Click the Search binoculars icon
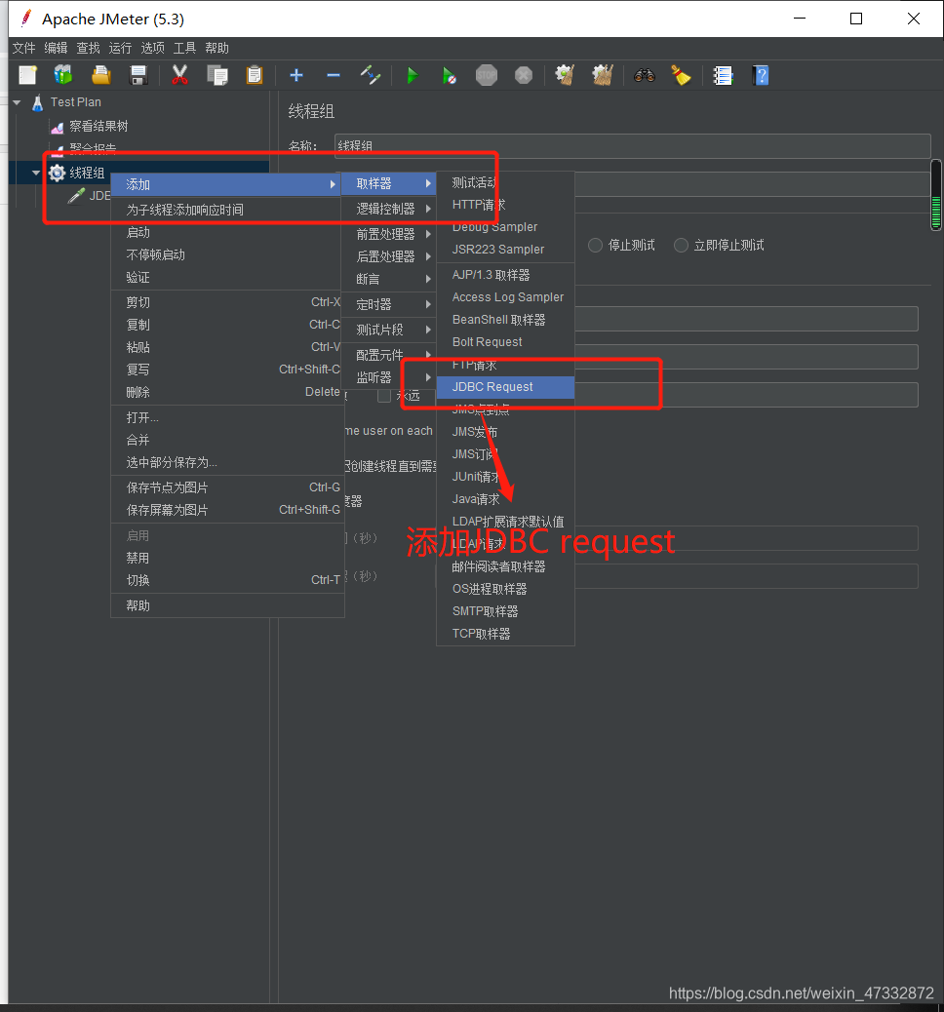The width and height of the screenshot is (944, 1012). coord(645,75)
